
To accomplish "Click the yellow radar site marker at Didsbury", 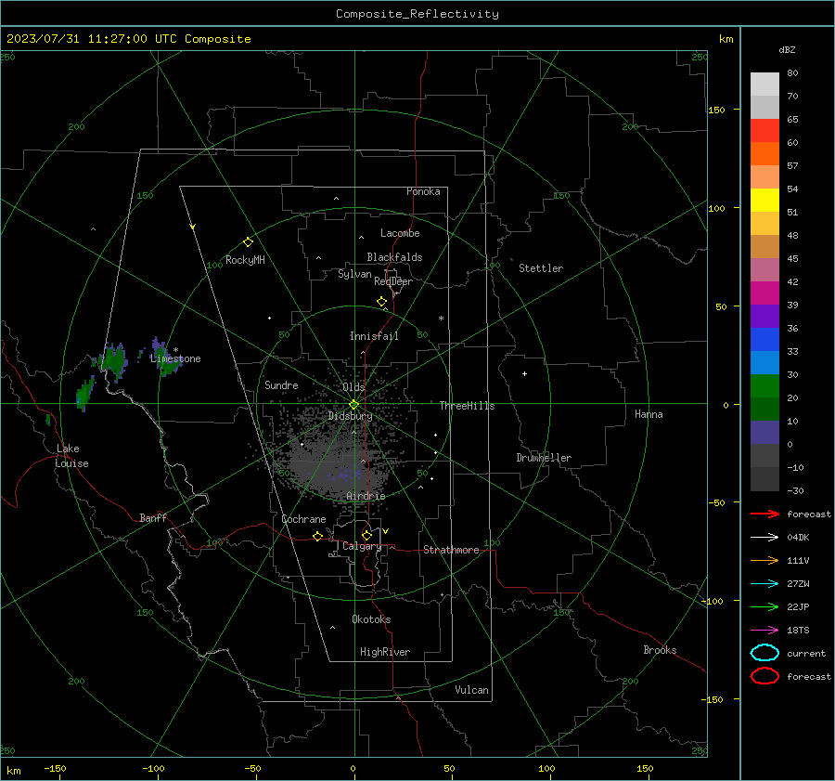I will (354, 404).
